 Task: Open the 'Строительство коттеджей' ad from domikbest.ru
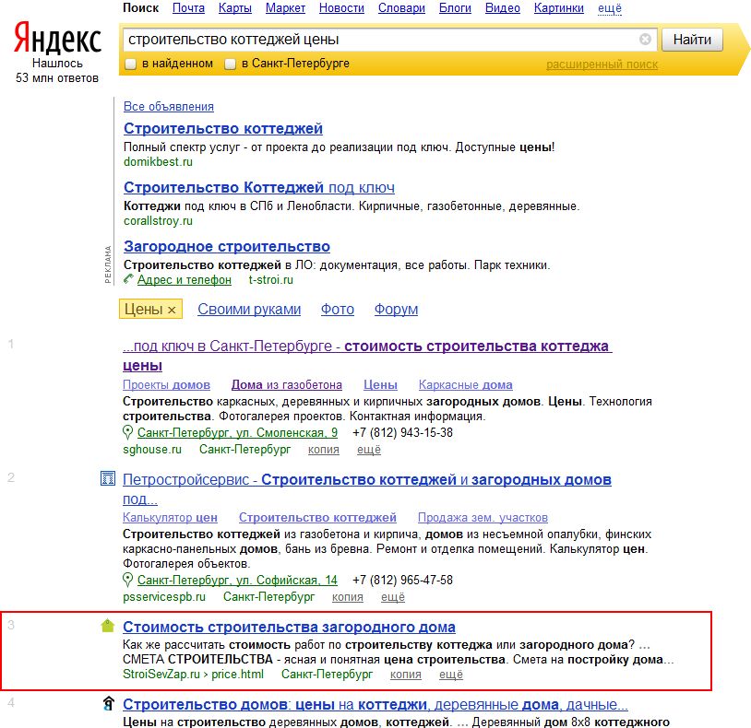pyautogui.click(x=223, y=128)
